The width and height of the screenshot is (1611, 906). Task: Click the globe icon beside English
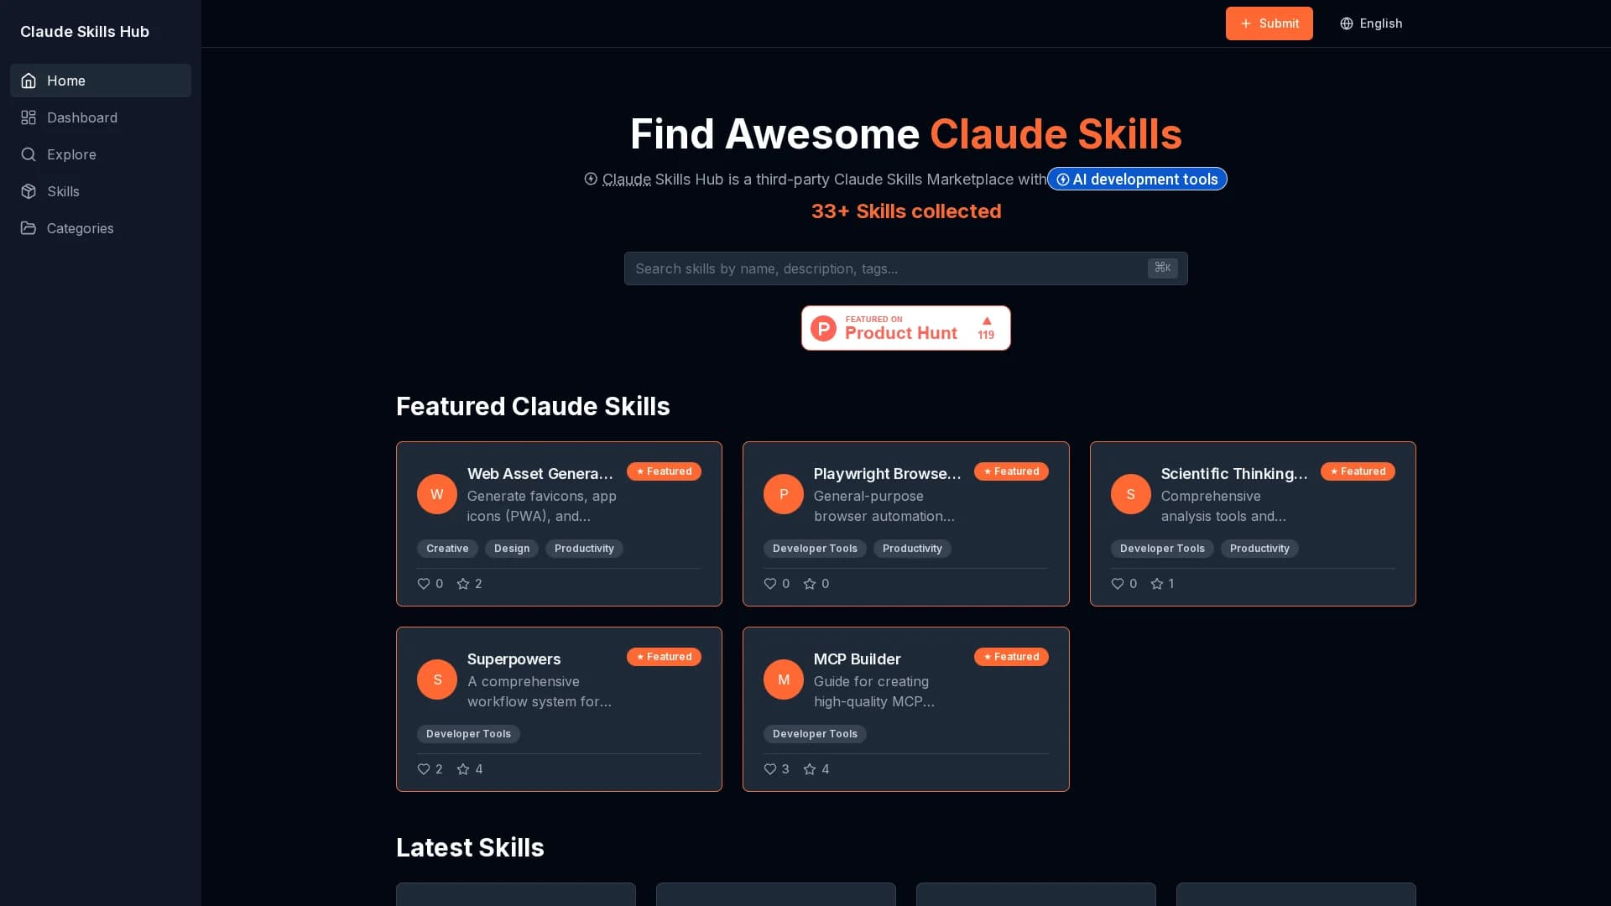click(1347, 23)
